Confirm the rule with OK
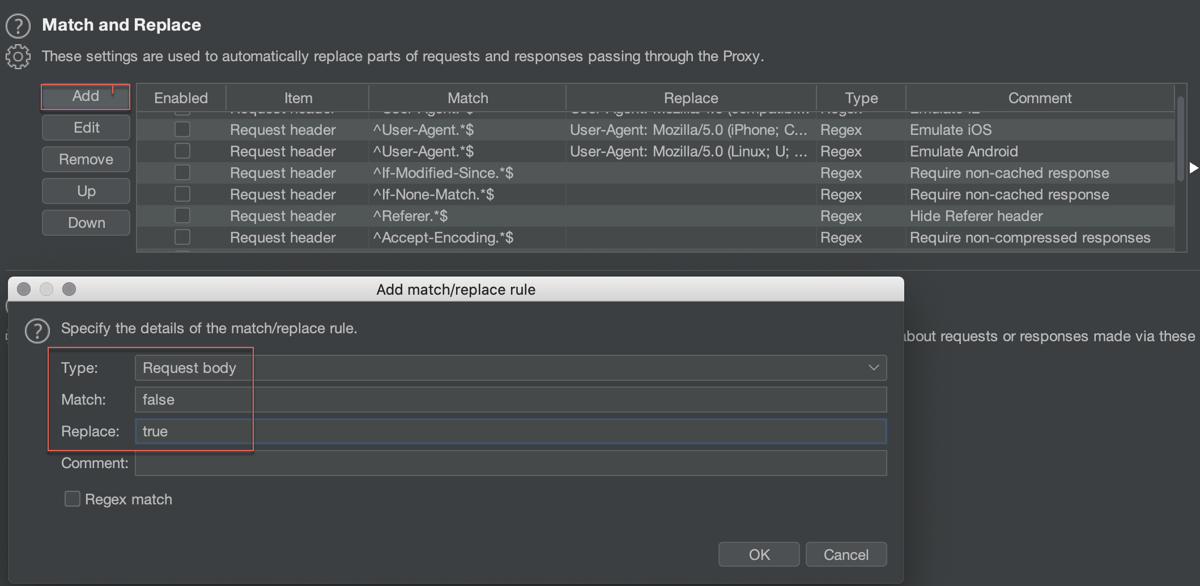 click(759, 554)
